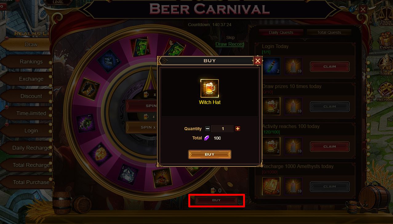The height and width of the screenshot is (224, 393).
Task: Switch to the Total Quests tab
Action: 329,32
